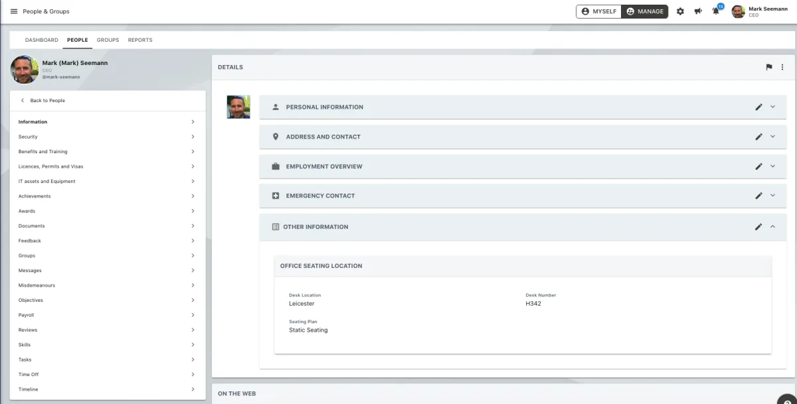Click the Static Seating plan value
The height and width of the screenshot is (404, 797).
point(308,330)
